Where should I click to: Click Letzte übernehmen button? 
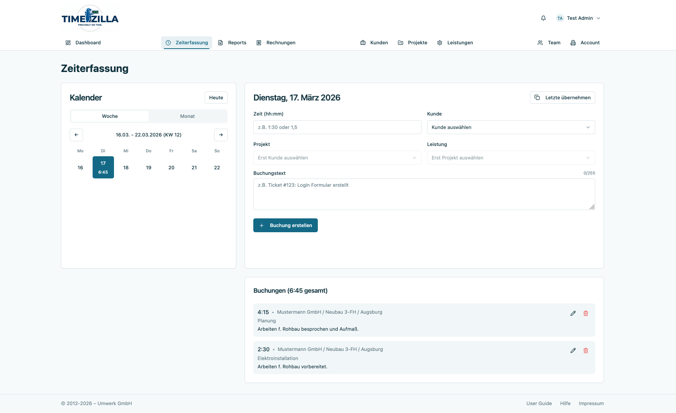(x=562, y=98)
